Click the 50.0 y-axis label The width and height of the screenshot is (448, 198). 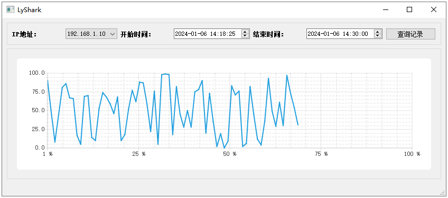[38, 110]
